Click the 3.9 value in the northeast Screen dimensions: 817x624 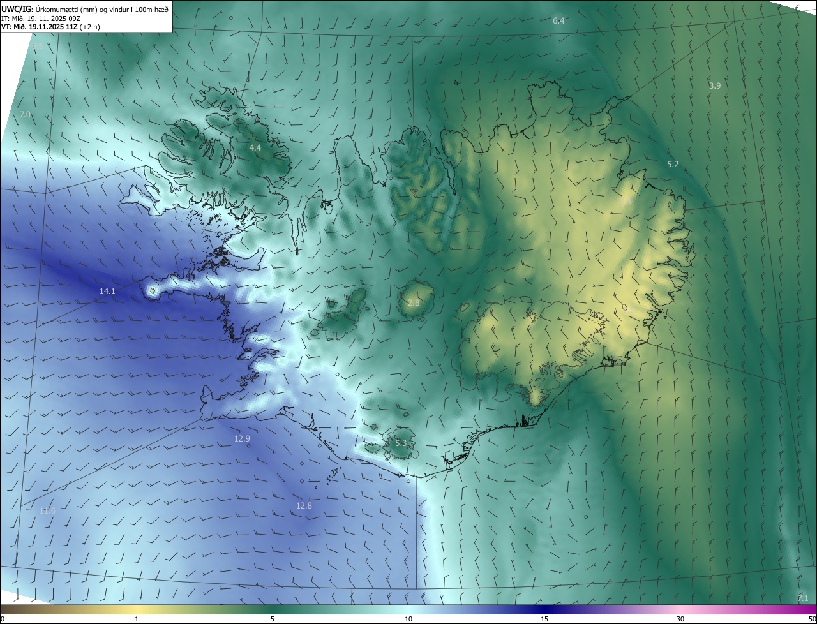[x=715, y=85]
